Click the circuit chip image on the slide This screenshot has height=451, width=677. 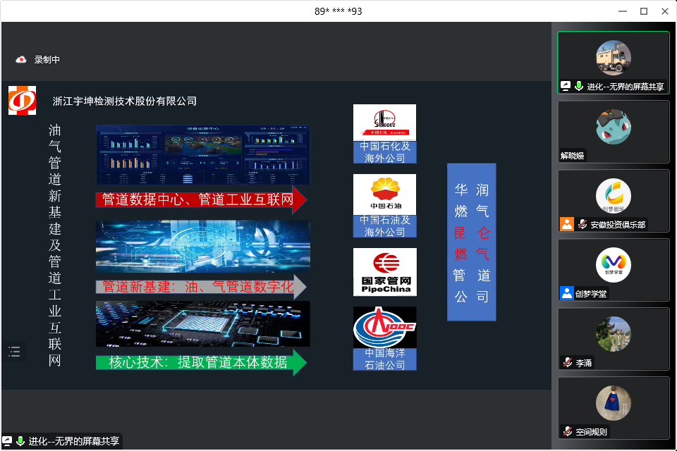203,324
